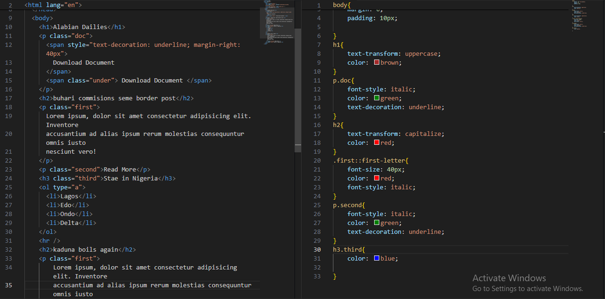Open the green color swatch in p.second rule

pyautogui.click(x=377, y=223)
